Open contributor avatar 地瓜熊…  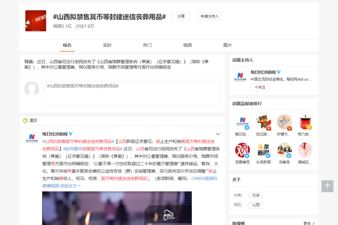[x=263, y=122]
